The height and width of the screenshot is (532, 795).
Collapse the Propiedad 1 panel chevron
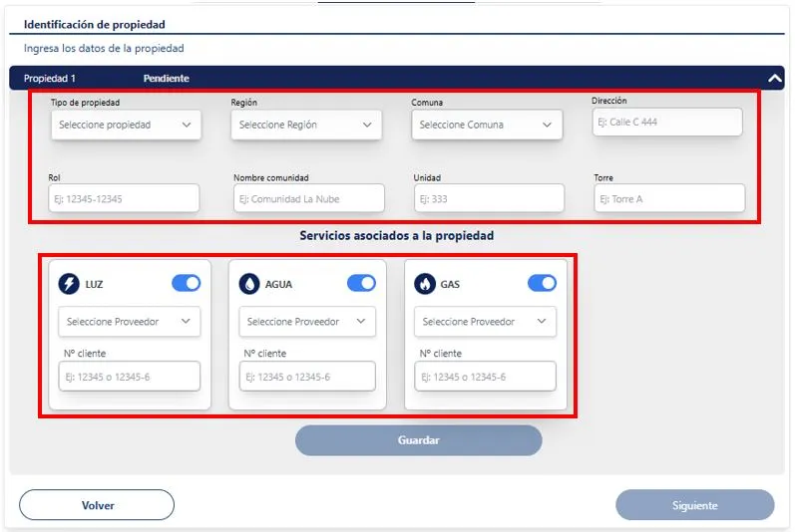pyautogui.click(x=774, y=78)
